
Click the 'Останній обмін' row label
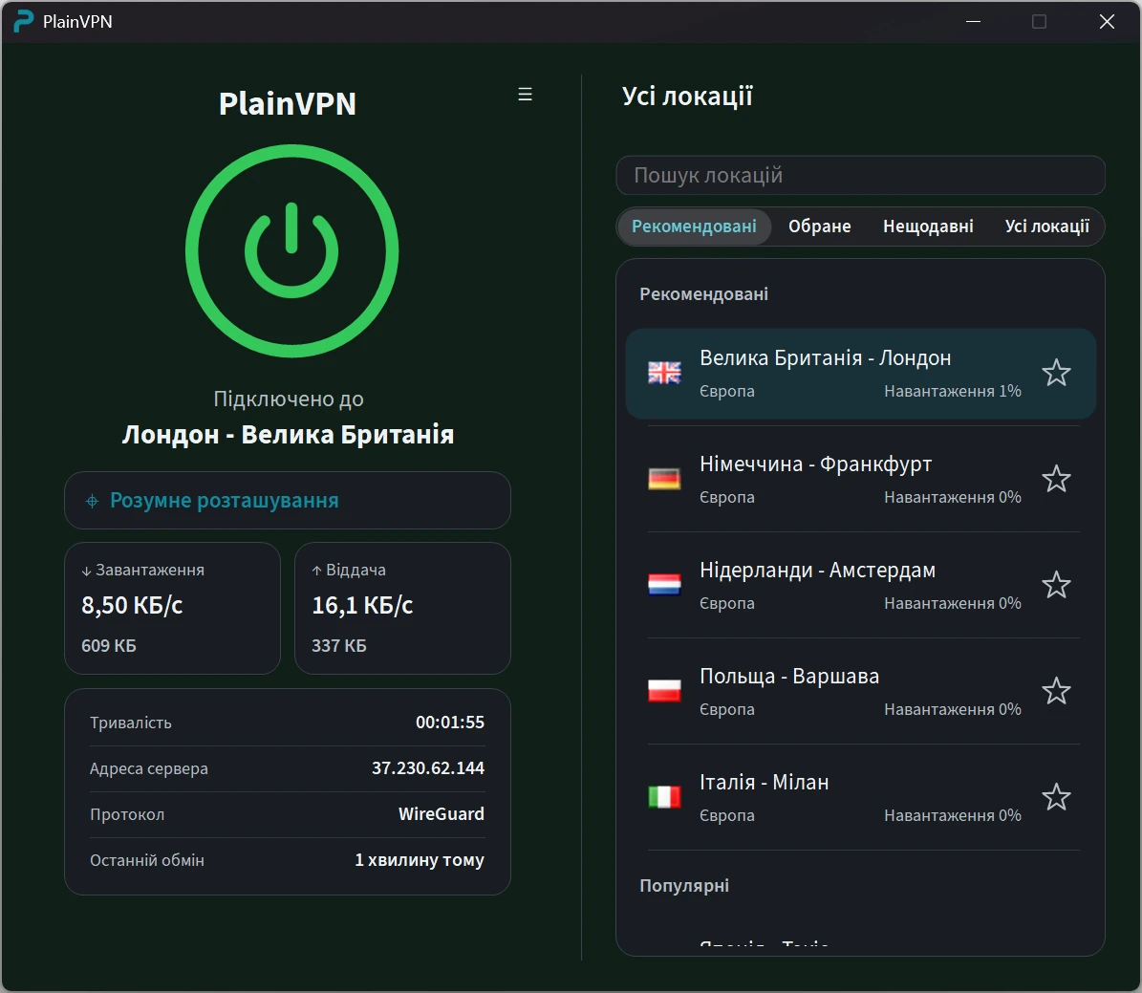146,860
